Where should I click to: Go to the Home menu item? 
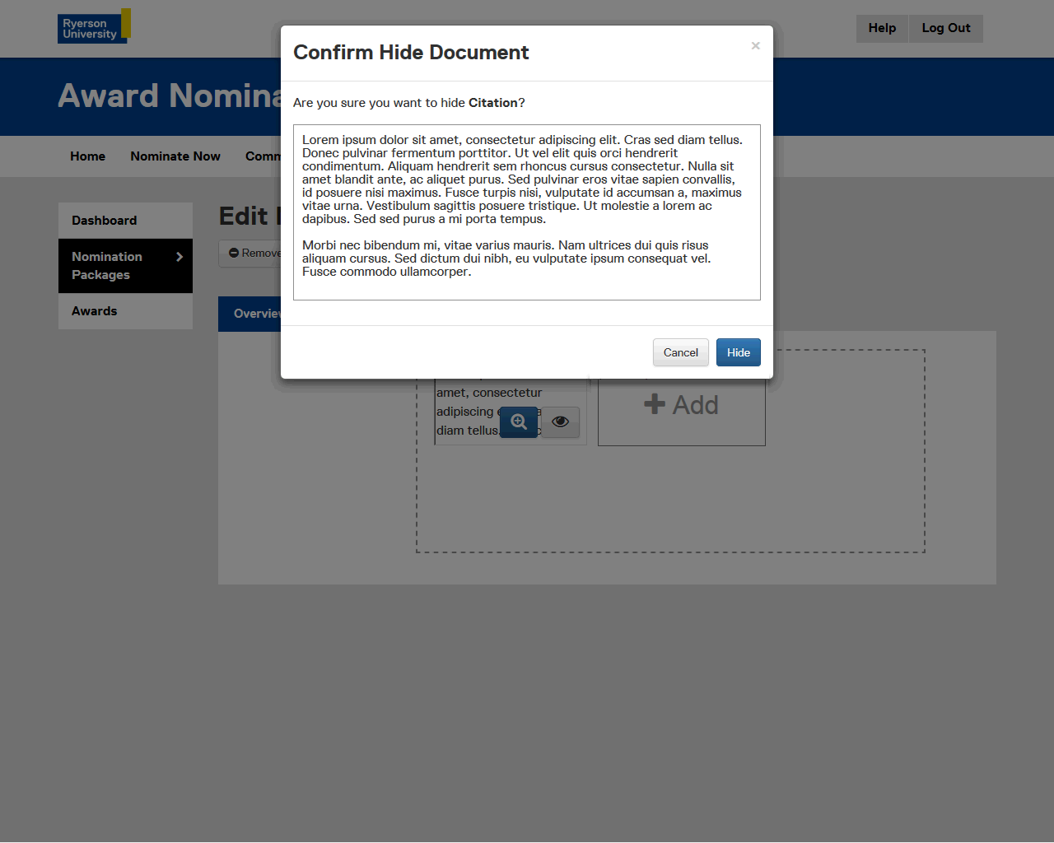tap(87, 156)
